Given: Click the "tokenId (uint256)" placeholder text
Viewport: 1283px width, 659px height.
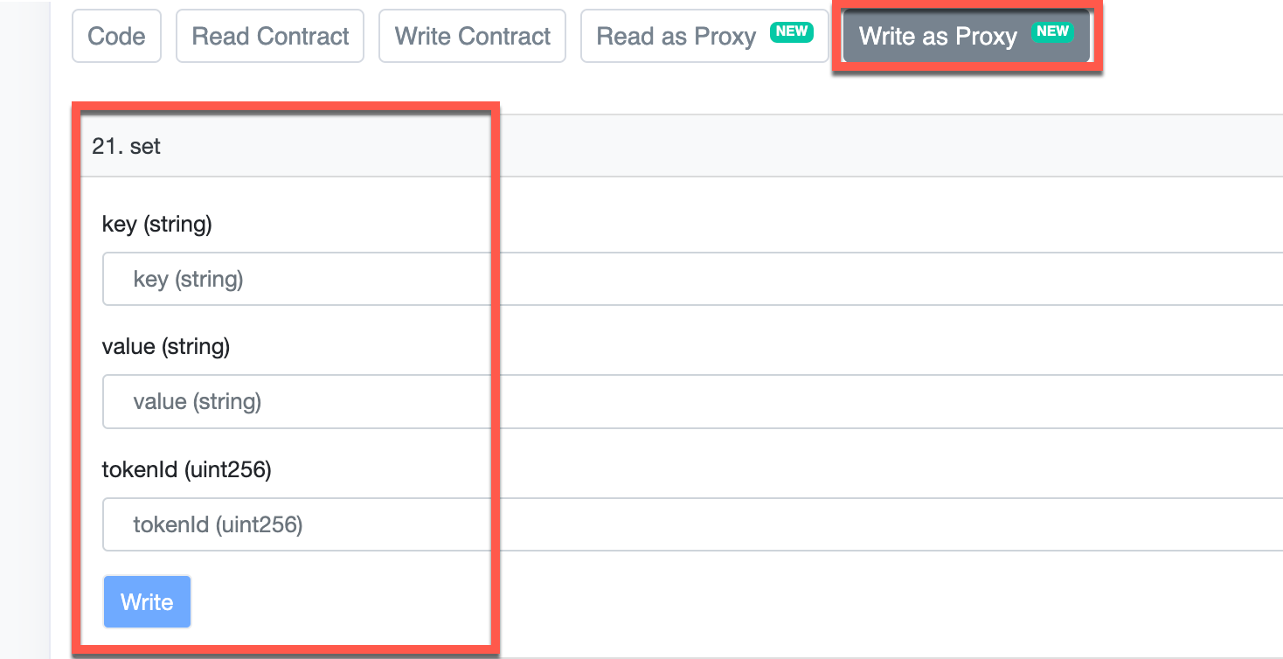Looking at the screenshot, I should click(x=218, y=524).
